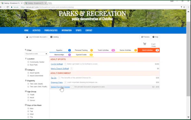
Task: Switch to the Memberships tab
Action: point(60,55)
